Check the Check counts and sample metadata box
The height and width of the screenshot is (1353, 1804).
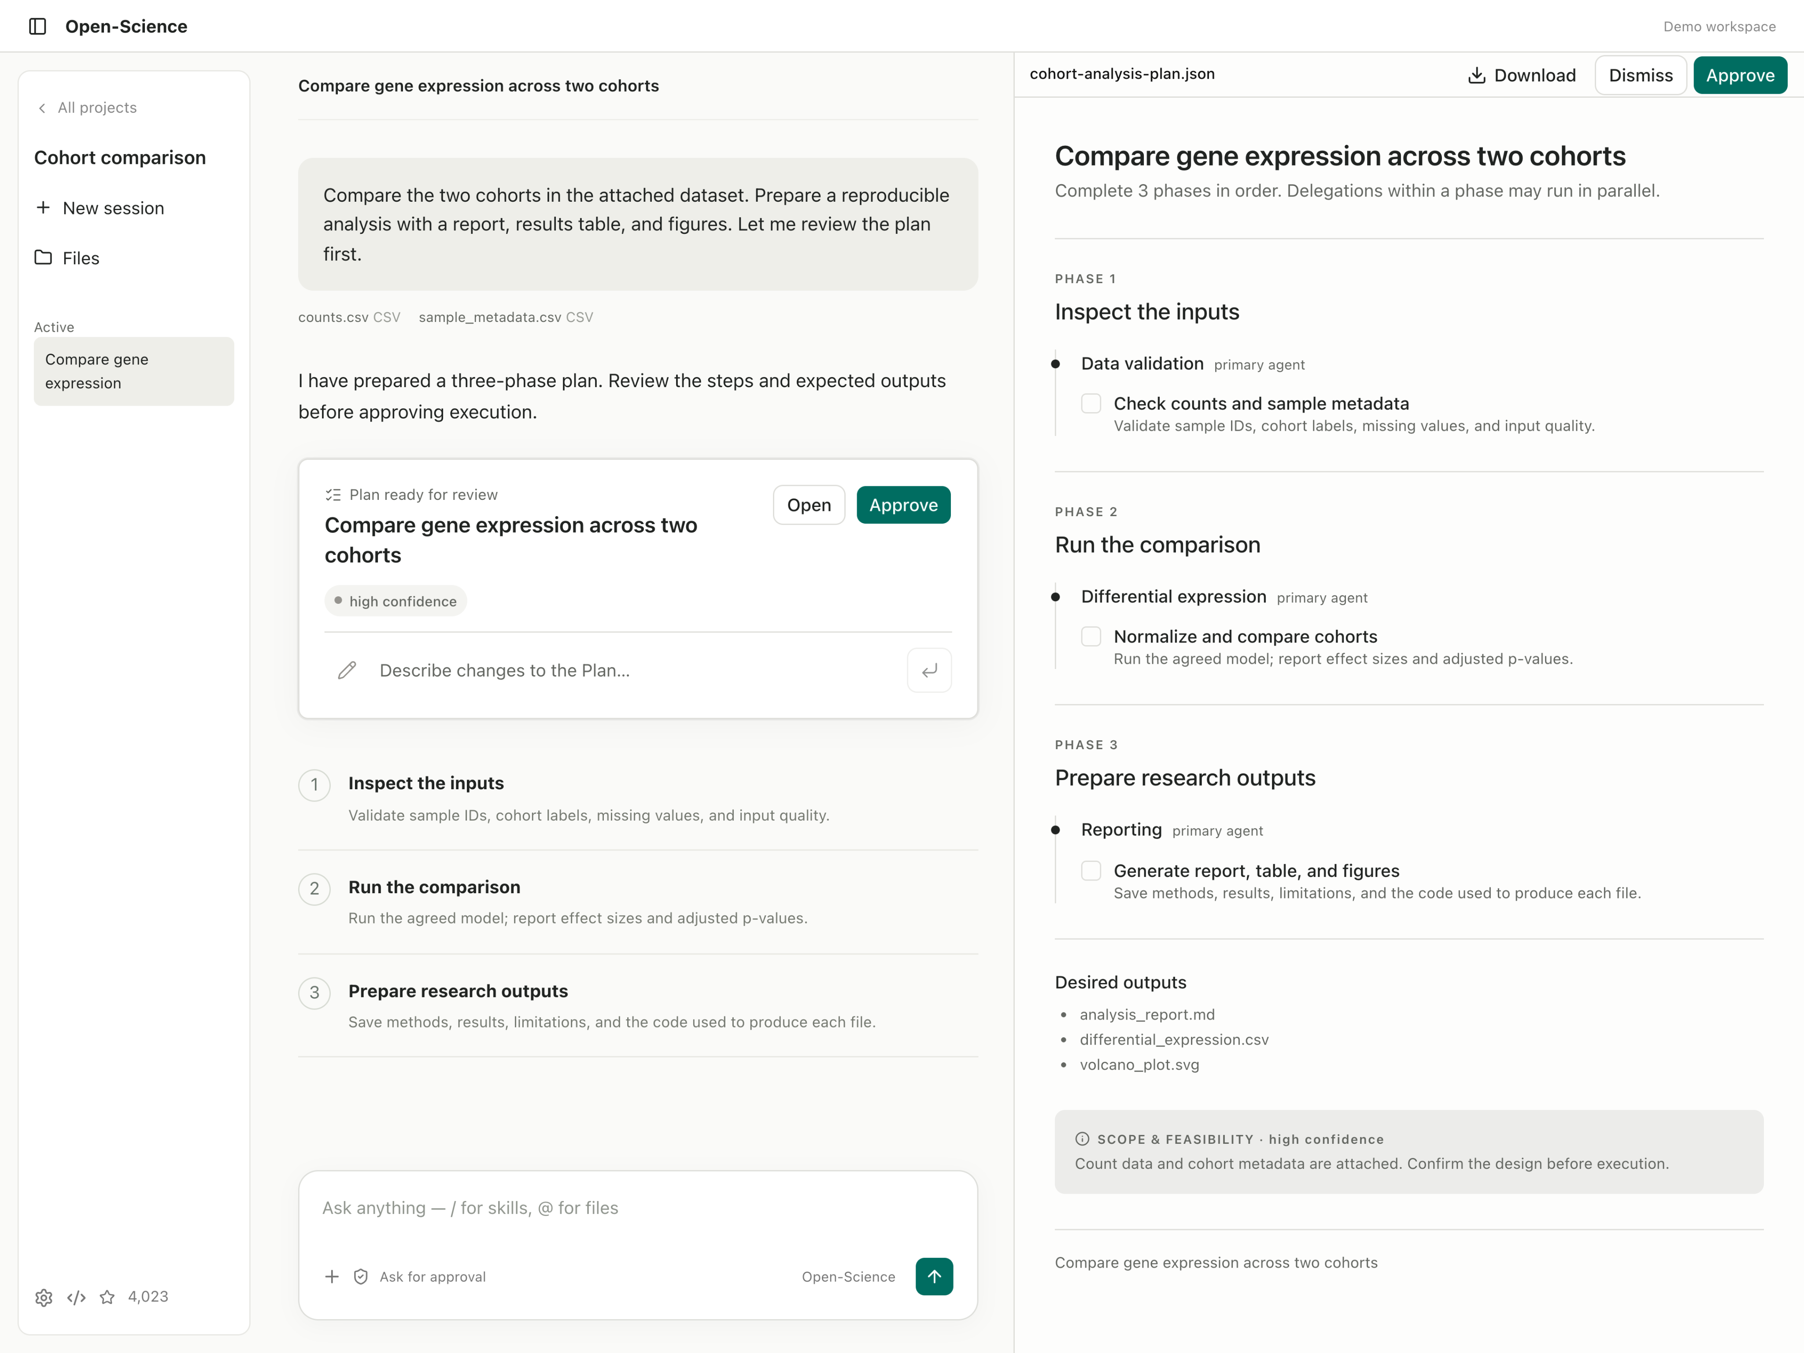(x=1091, y=404)
